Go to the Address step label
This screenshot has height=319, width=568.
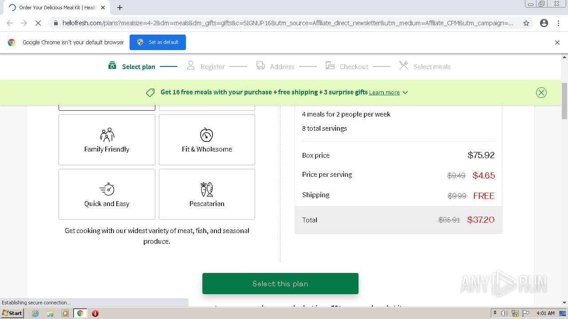pos(282,67)
